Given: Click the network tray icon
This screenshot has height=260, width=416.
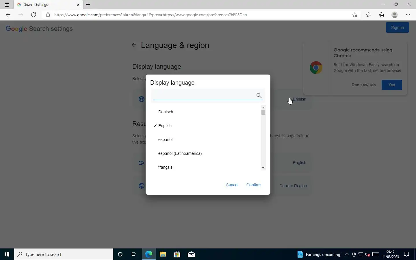Looking at the screenshot, I should [x=361, y=254].
